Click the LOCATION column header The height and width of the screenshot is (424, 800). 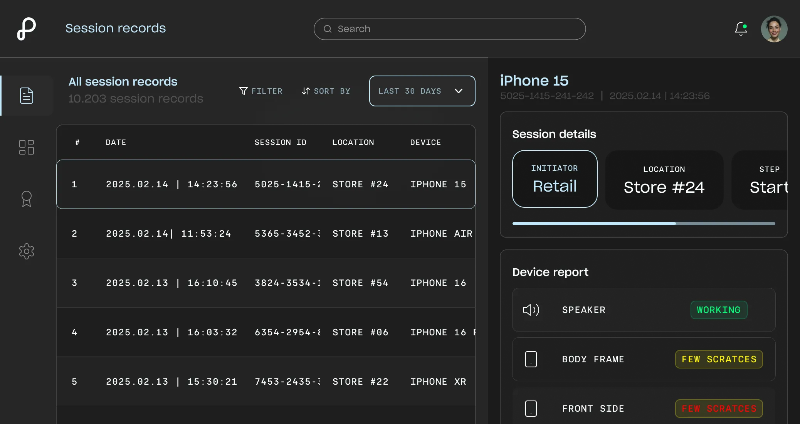click(x=353, y=142)
